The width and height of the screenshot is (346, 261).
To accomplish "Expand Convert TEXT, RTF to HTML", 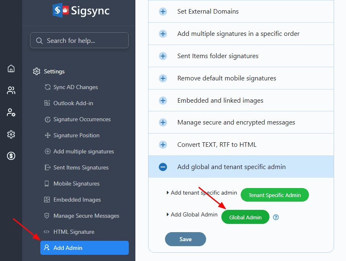I will click(x=163, y=145).
